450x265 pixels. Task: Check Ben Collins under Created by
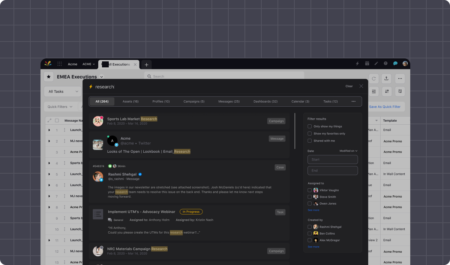pos(309,234)
